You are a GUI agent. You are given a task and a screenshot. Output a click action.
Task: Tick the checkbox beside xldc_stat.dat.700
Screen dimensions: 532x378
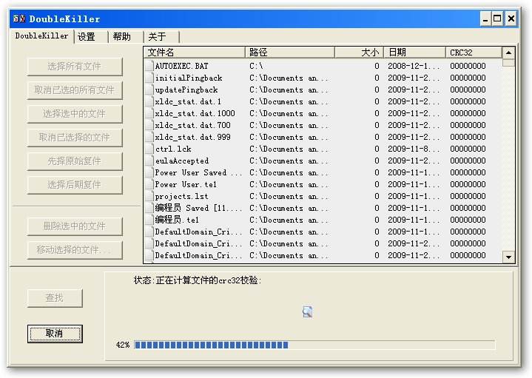point(149,125)
